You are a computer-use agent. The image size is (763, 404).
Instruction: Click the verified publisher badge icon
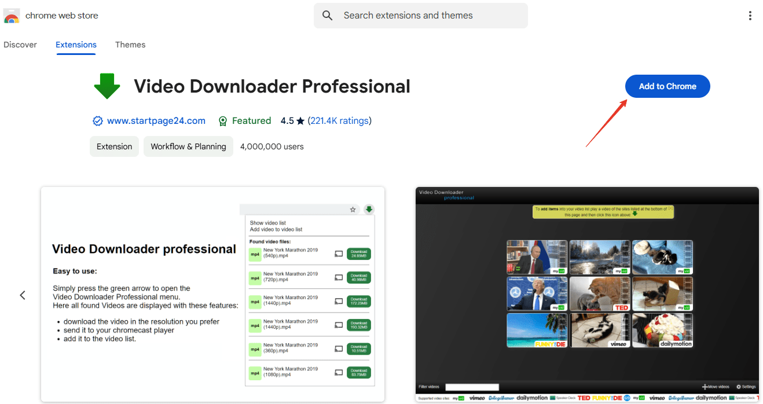point(98,121)
